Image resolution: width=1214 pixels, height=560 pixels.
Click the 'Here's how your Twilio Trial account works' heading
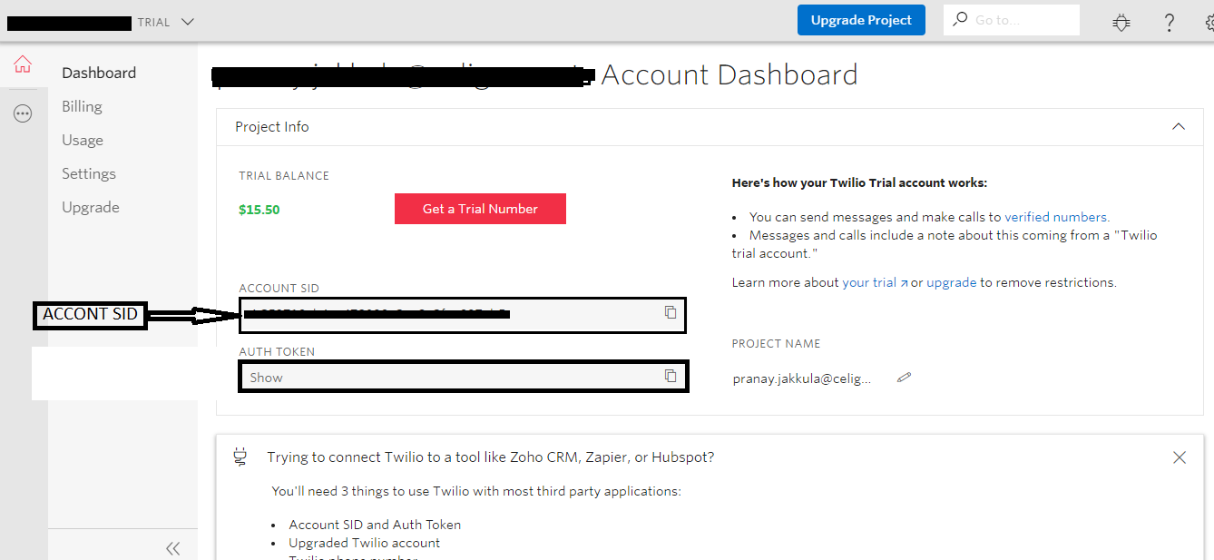tap(859, 182)
